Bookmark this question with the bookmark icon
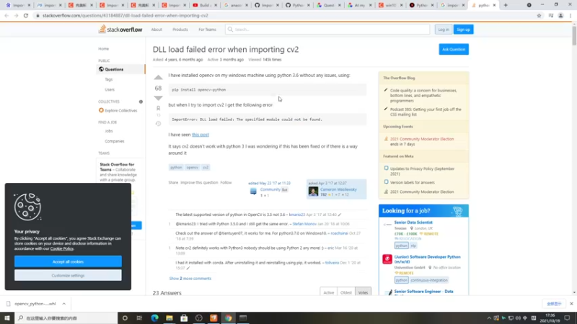This screenshot has width=577, height=324. click(x=158, y=109)
